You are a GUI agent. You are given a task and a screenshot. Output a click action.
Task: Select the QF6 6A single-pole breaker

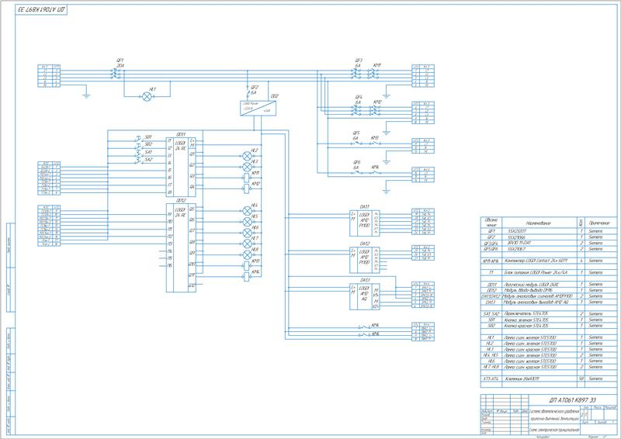(x=356, y=172)
